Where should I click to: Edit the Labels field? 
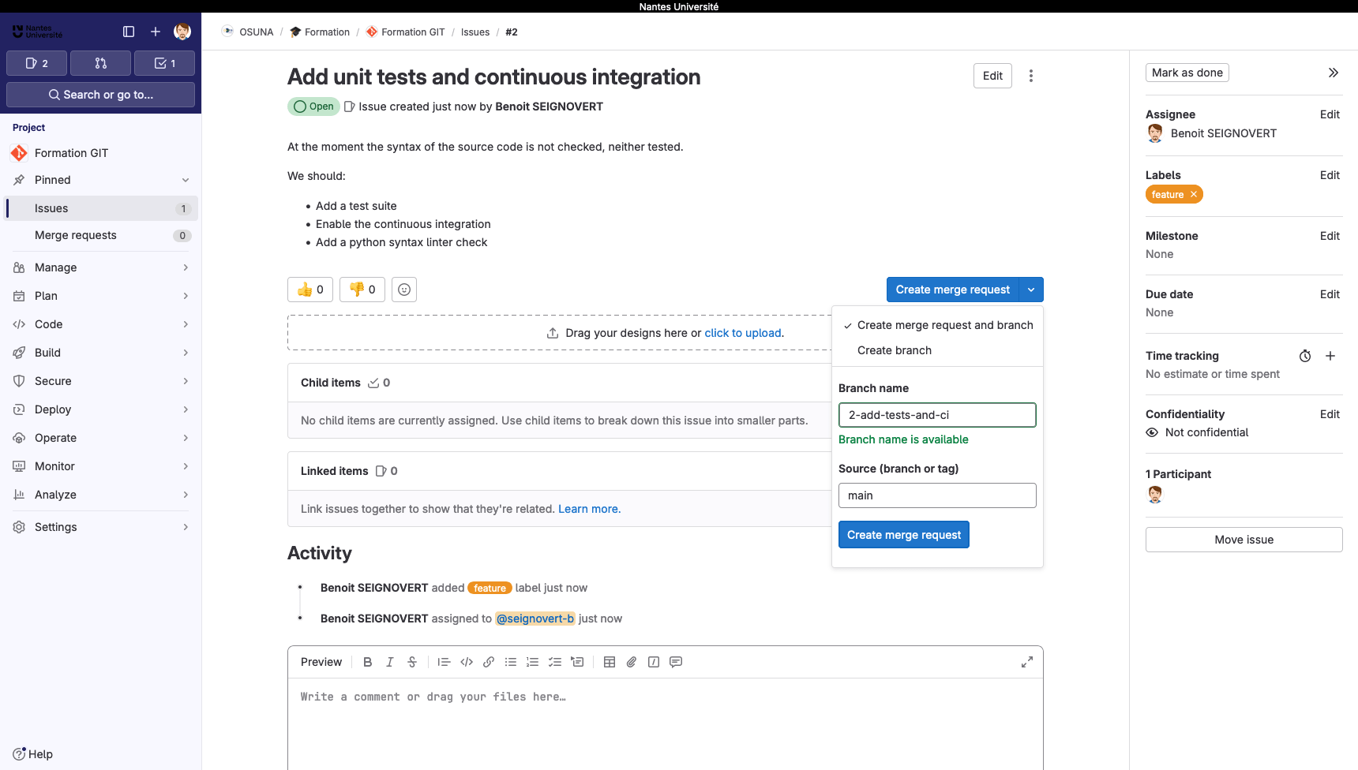1330,175
